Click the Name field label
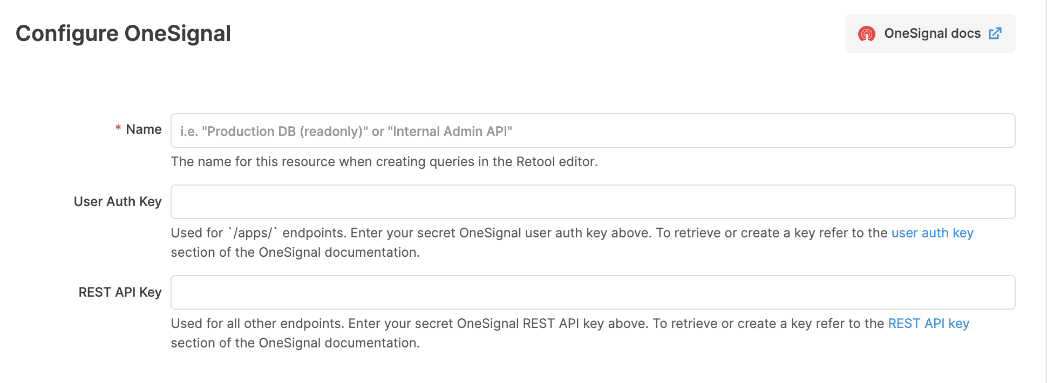1047x383 pixels. click(144, 129)
